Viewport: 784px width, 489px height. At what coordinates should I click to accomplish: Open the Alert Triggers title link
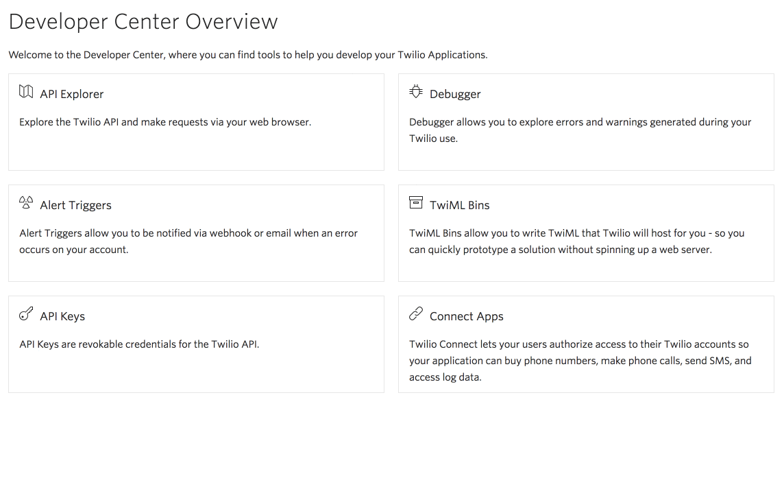pyautogui.click(x=75, y=205)
